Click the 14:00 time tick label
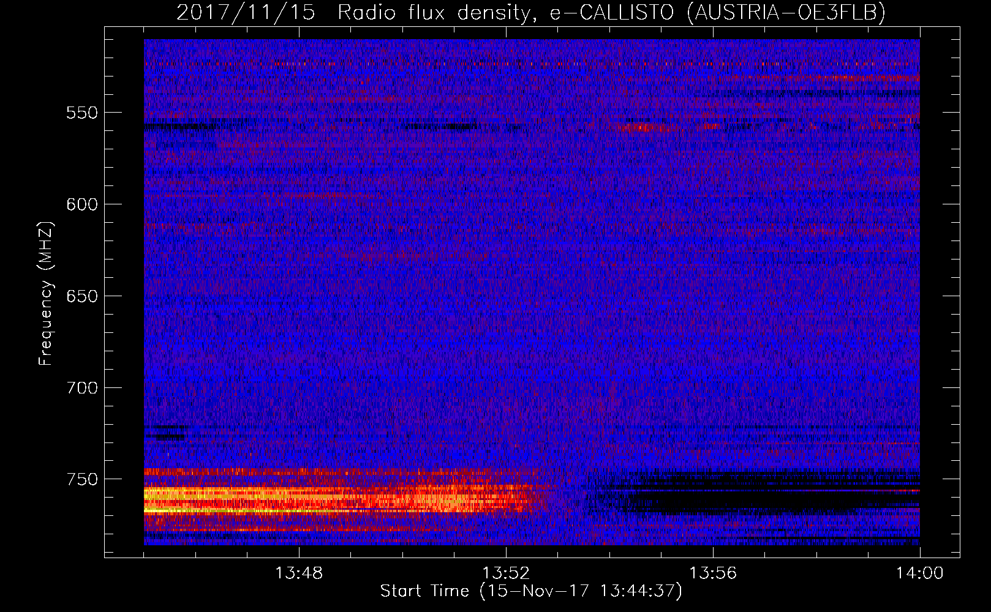This screenshot has height=612, width=991. [x=920, y=573]
